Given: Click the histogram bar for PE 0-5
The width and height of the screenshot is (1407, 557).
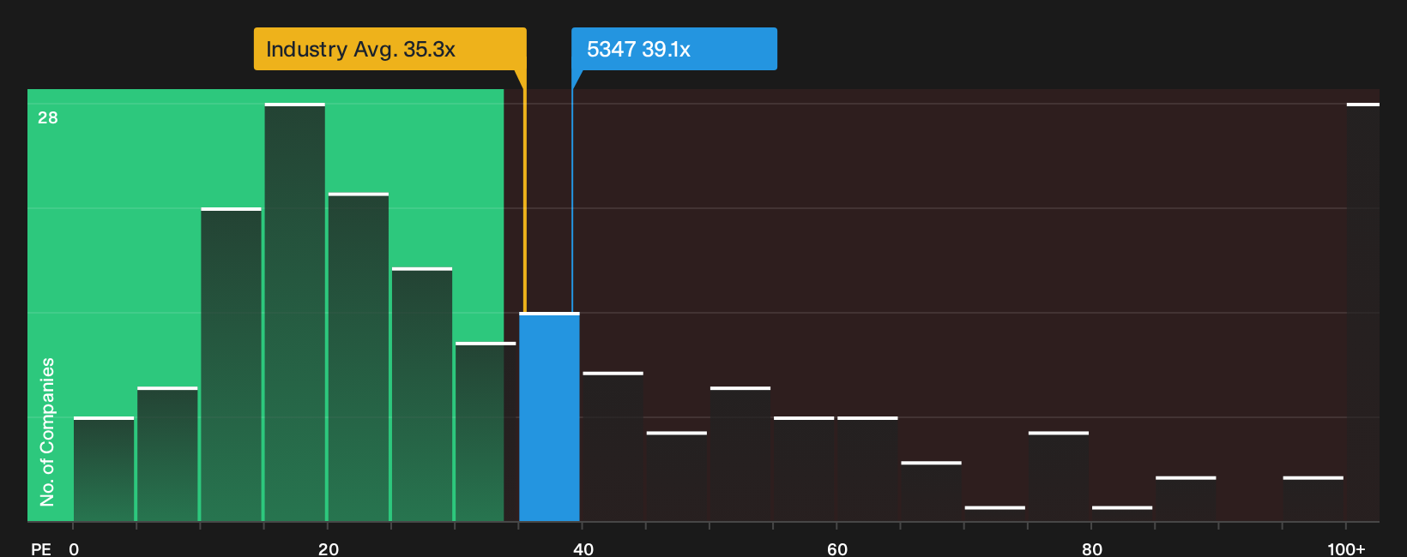Looking at the screenshot, I should coord(104,469).
